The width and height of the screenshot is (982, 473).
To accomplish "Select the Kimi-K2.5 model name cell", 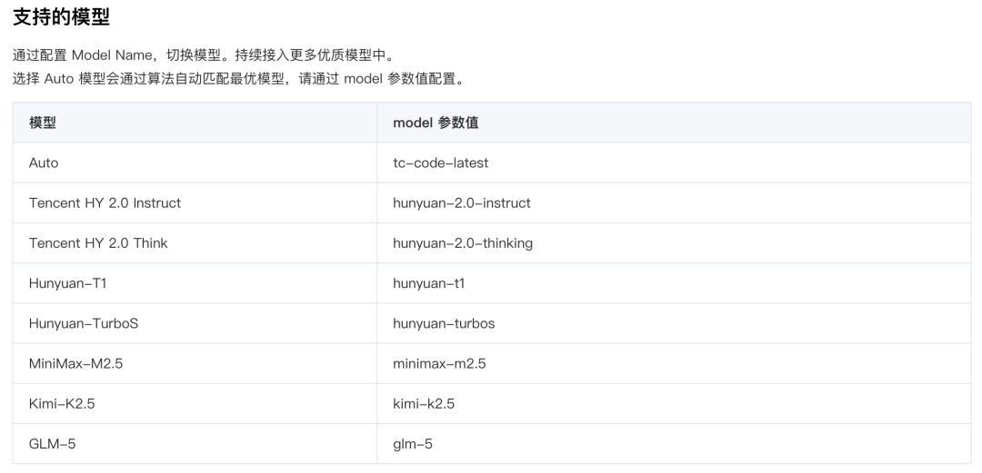I will (62, 404).
